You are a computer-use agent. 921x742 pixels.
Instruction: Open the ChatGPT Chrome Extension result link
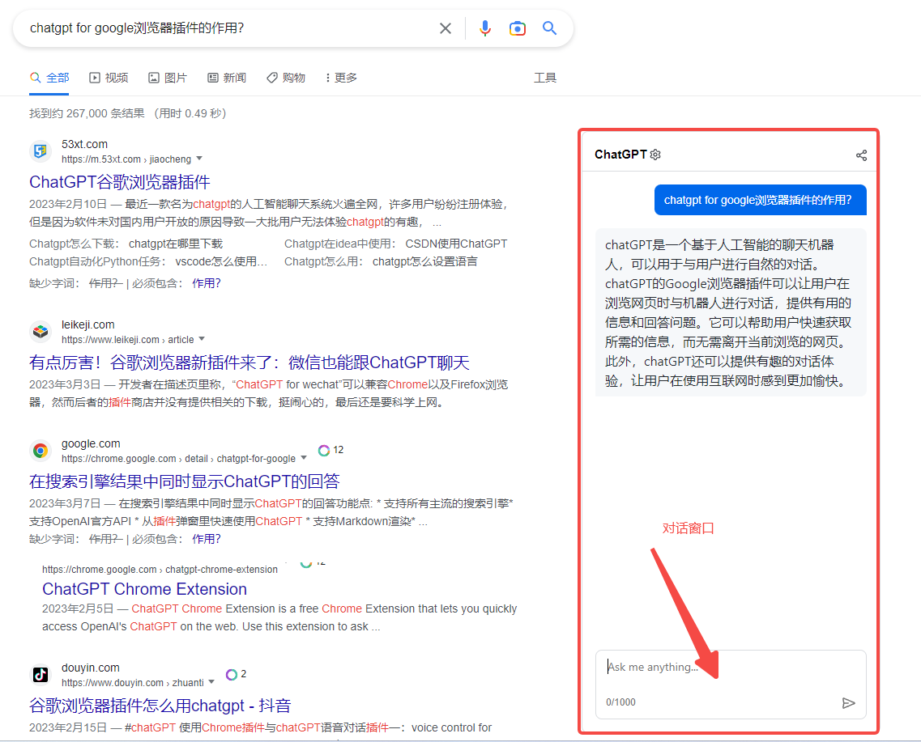(144, 588)
